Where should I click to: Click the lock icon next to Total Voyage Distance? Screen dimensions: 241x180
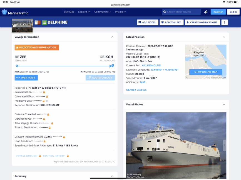(x=52, y=123)
